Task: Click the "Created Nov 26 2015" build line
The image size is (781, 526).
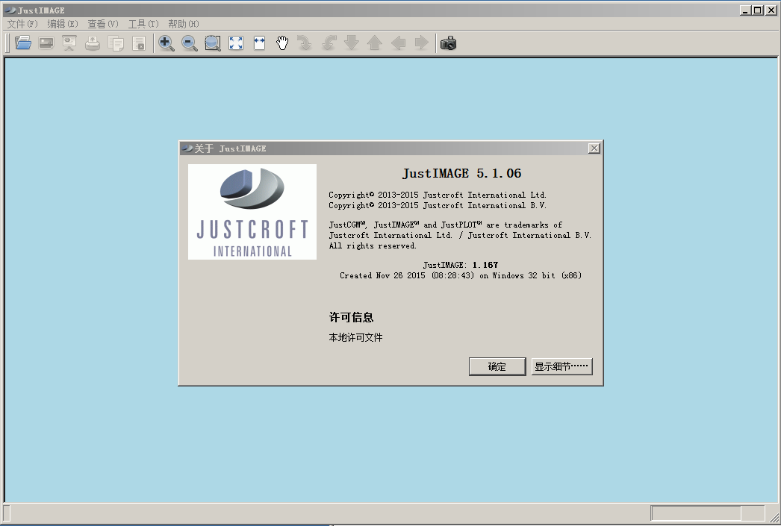Action: pyautogui.click(x=461, y=276)
